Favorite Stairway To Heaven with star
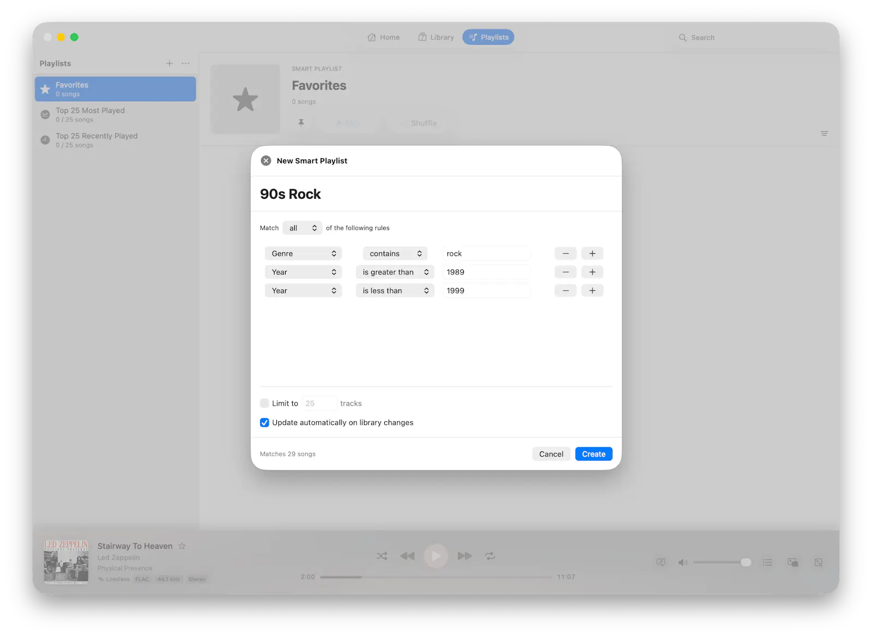The height and width of the screenshot is (637, 872). tap(182, 546)
